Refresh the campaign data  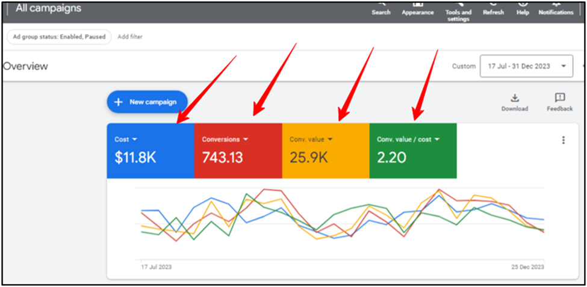(x=493, y=10)
